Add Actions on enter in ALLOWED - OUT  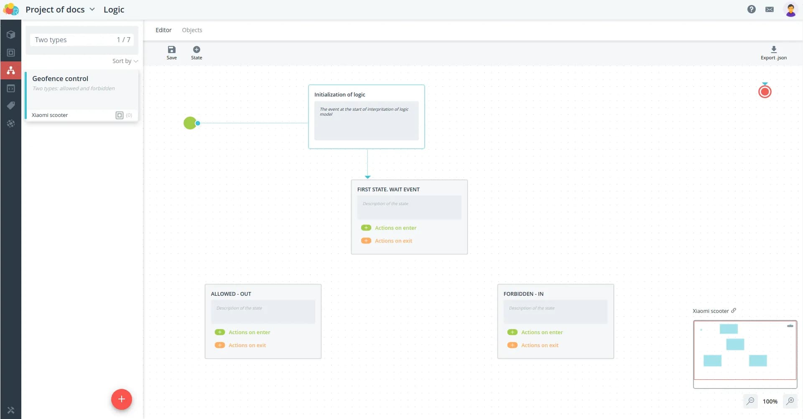coord(220,332)
